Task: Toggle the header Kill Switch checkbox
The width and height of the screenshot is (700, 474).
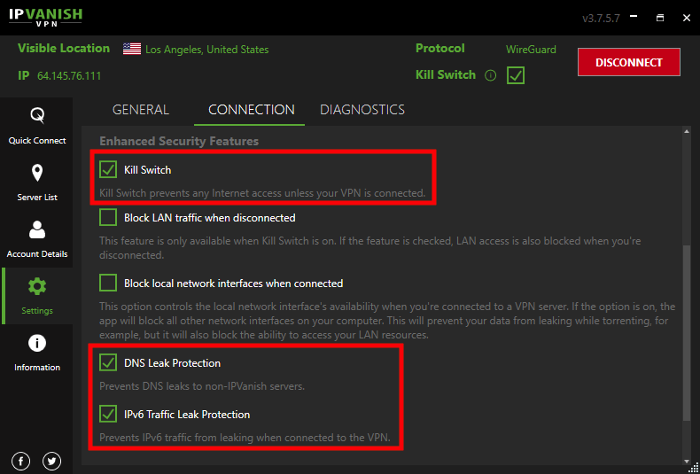Action: [x=516, y=75]
